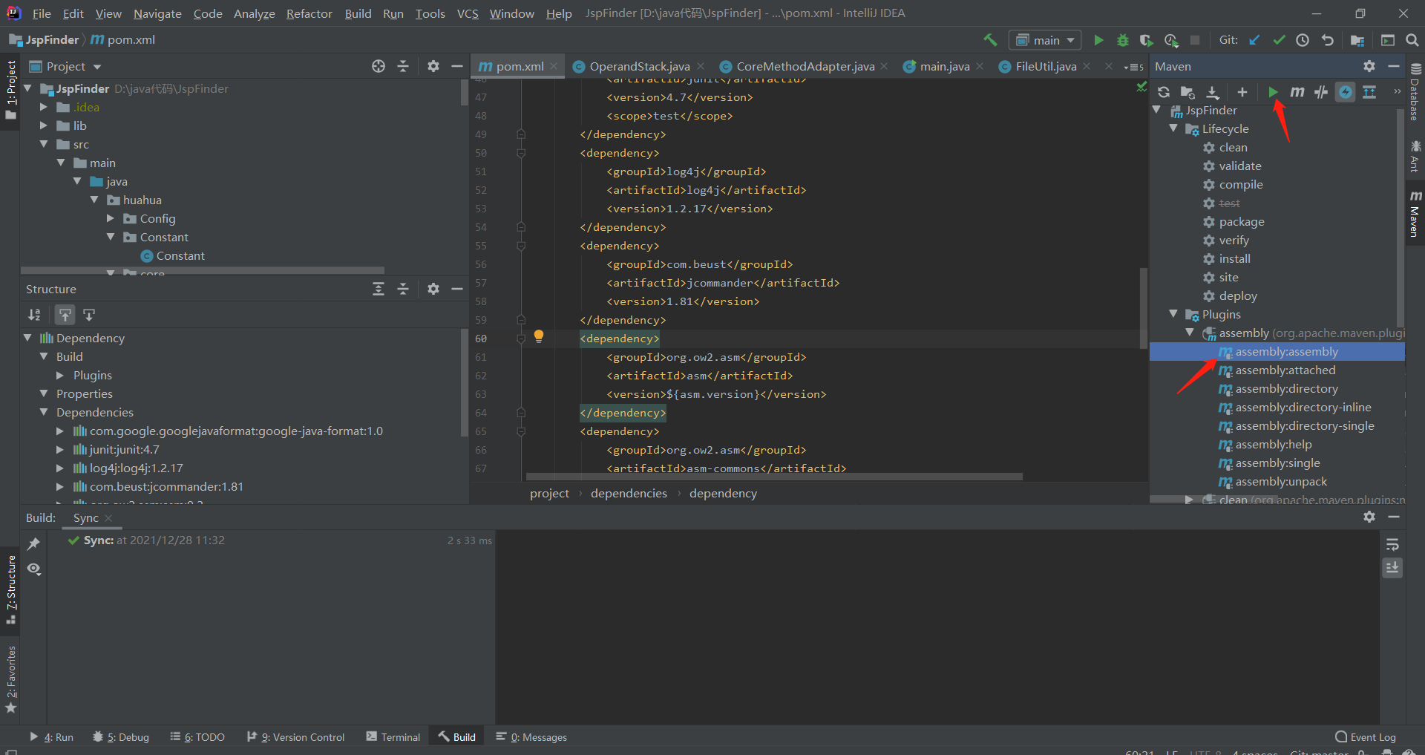Open Search Everywhere magnifier

point(1412,40)
